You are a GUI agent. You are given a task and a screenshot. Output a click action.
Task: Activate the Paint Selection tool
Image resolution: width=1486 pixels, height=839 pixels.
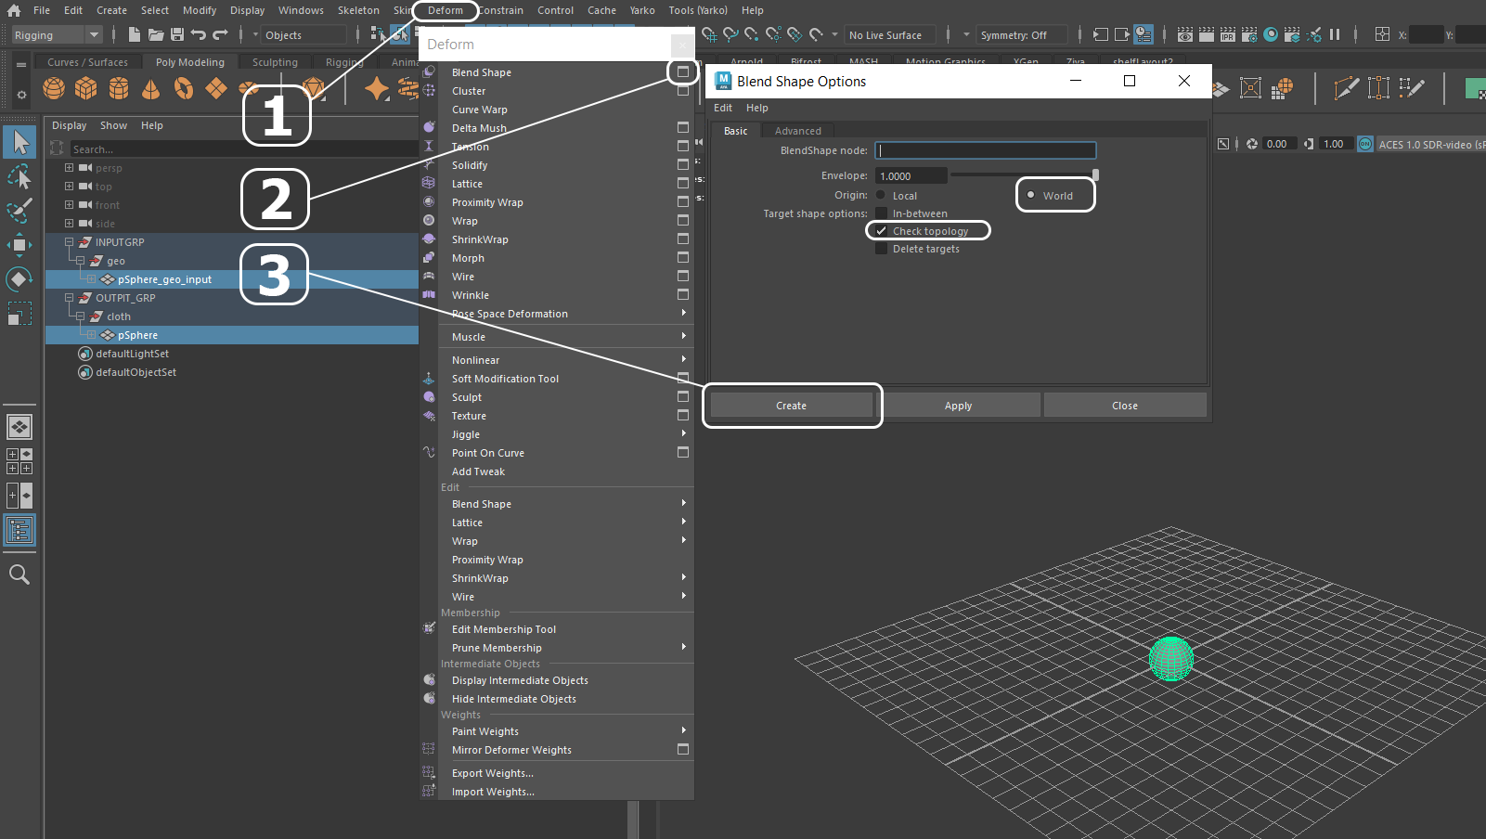pyautogui.click(x=19, y=211)
